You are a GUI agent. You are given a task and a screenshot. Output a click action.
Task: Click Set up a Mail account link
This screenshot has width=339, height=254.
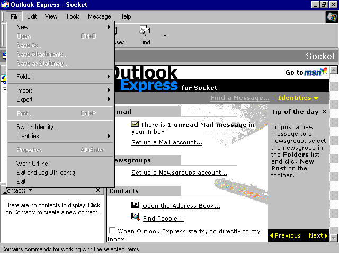(167, 142)
